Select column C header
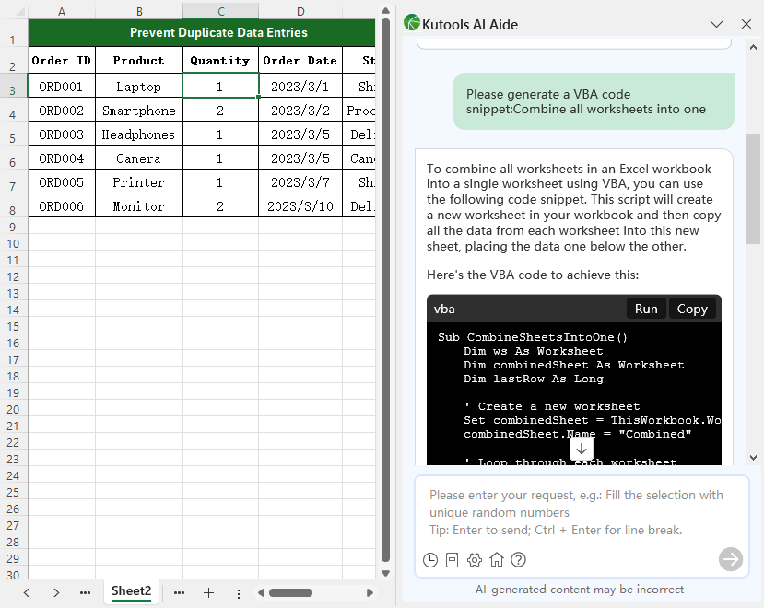 pos(220,11)
